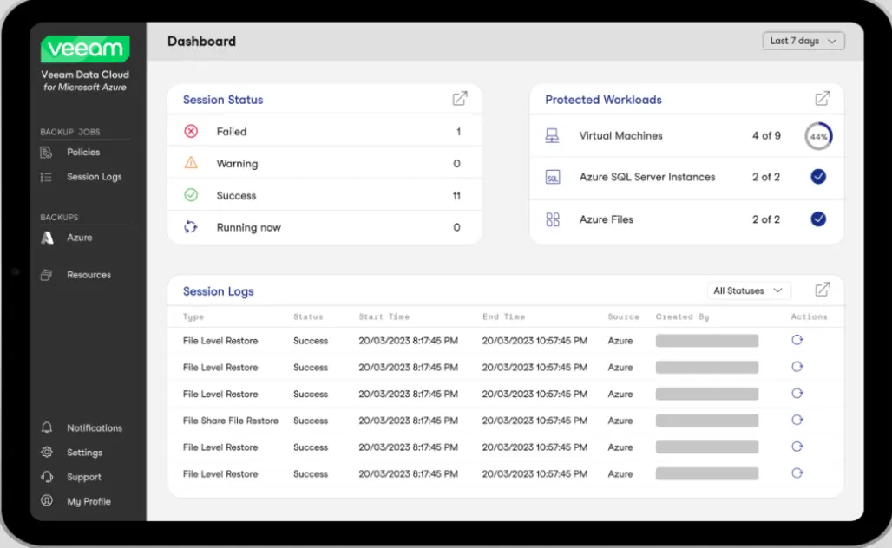
Task: Click the Type column header
Action: (x=193, y=316)
